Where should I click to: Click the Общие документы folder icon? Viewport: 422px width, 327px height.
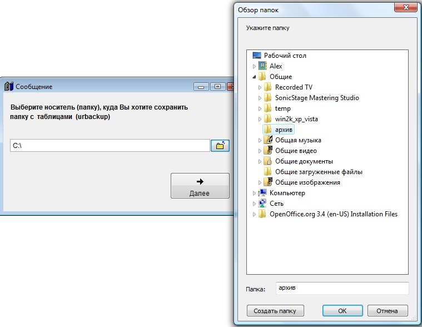click(268, 161)
